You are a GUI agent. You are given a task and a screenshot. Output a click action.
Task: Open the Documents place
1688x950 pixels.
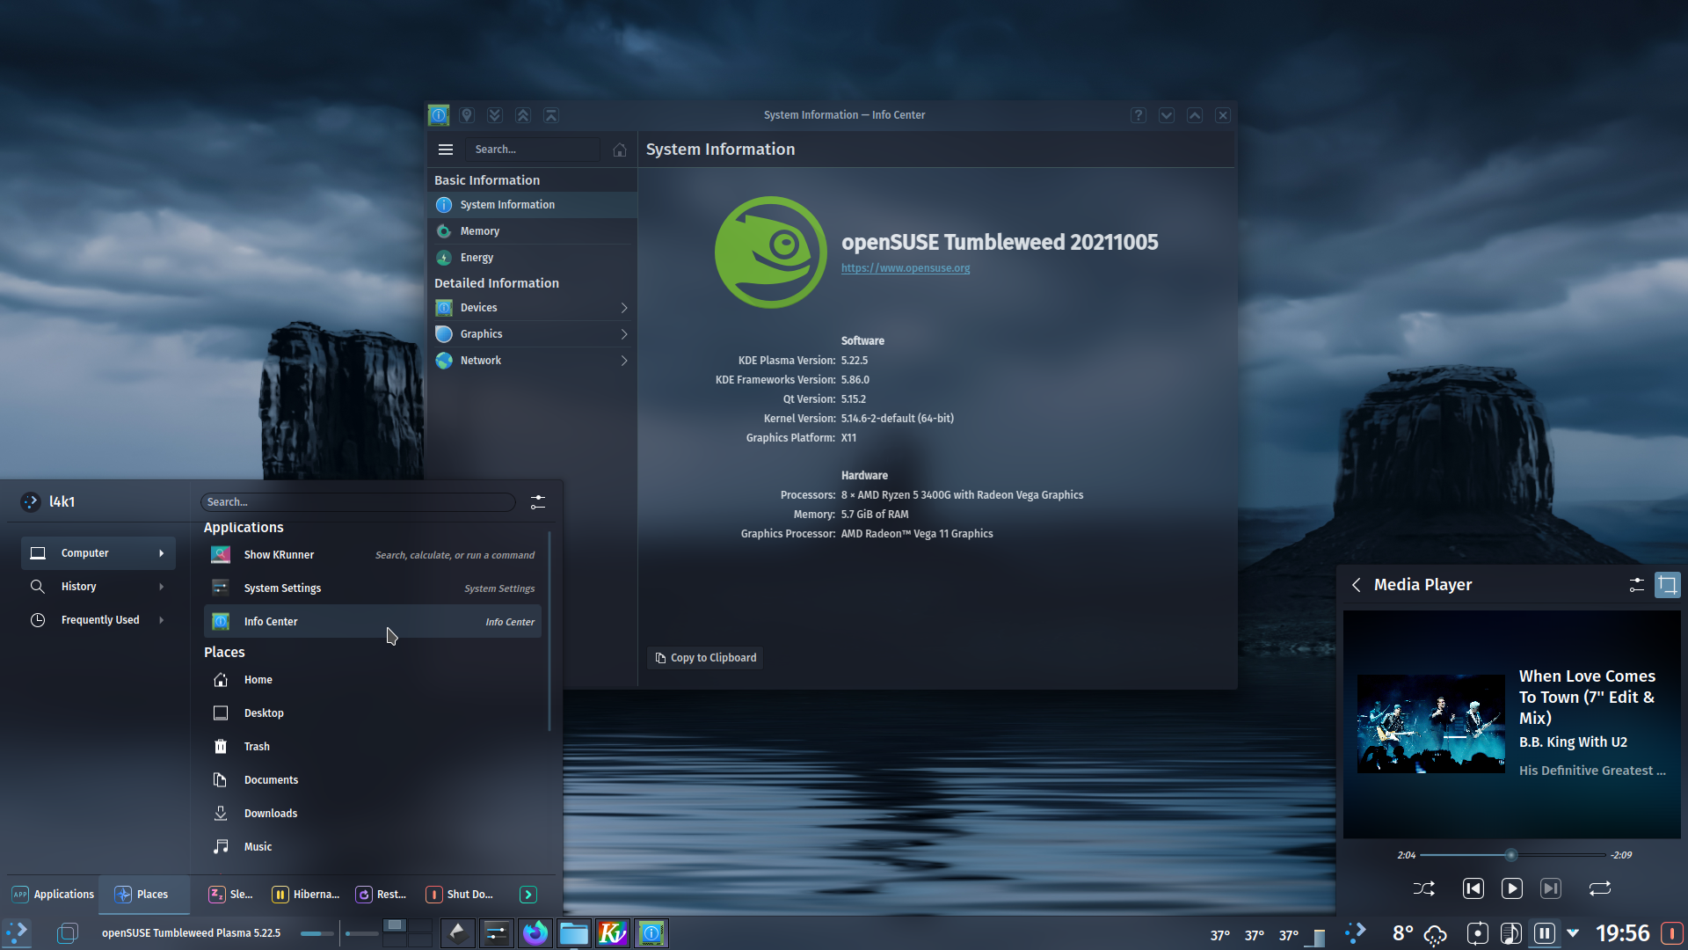point(373,780)
